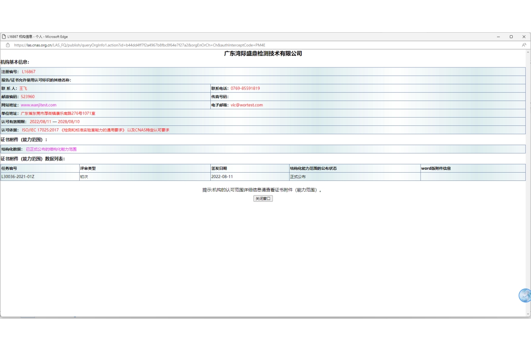Click the 签发日期 column header
The image size is (531, 351).
219,168
